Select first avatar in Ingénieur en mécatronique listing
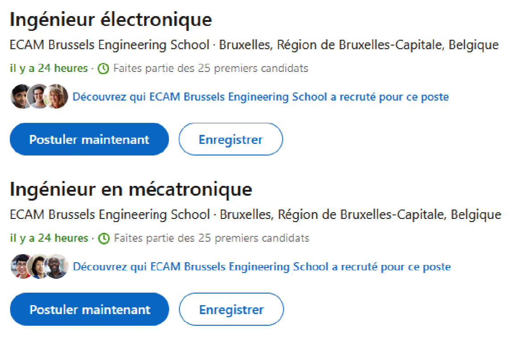This screenshot has width=513, height=340. [x=21, y=266]
